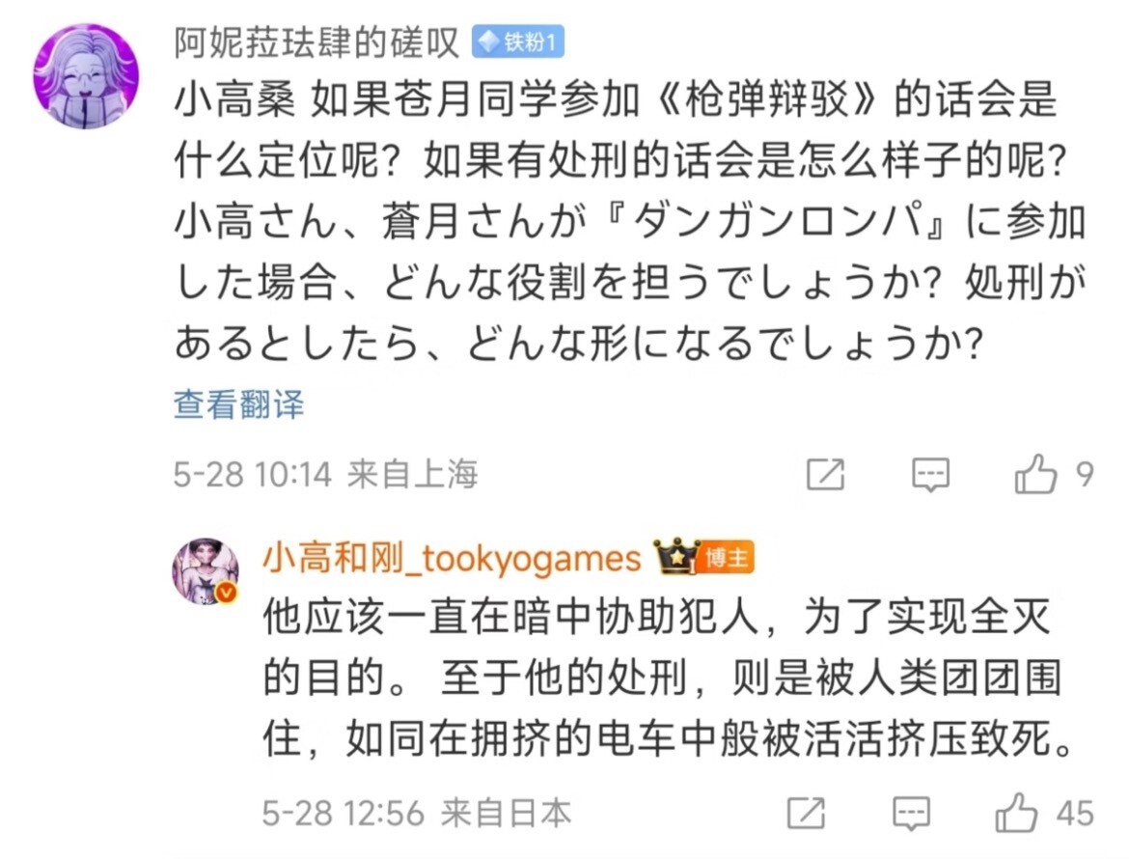Like the blogger reply with 45 likes
1129x859 pixels.
tap(1016, 813)
